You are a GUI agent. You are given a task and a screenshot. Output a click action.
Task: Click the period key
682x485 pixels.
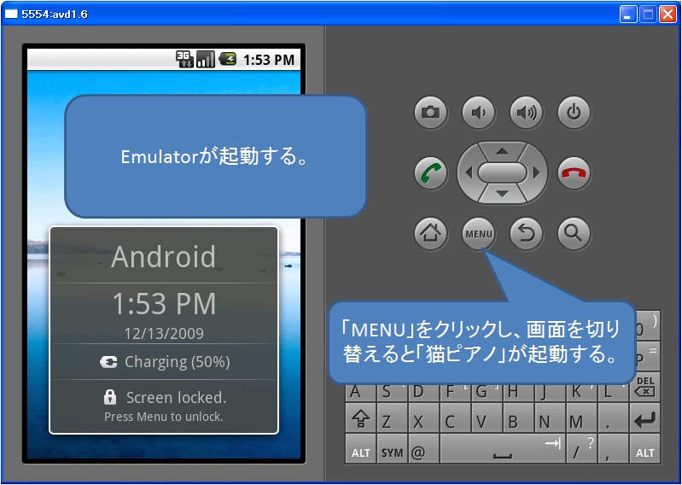613,418
